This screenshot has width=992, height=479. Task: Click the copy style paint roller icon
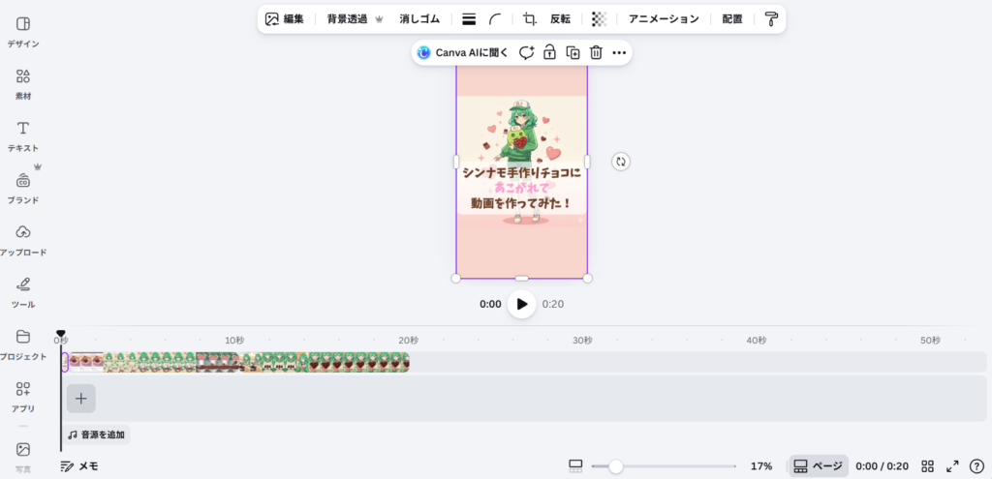[770, 18]
